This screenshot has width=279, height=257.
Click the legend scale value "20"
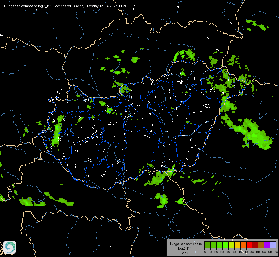pyautogui.click(x=216, y=252)
